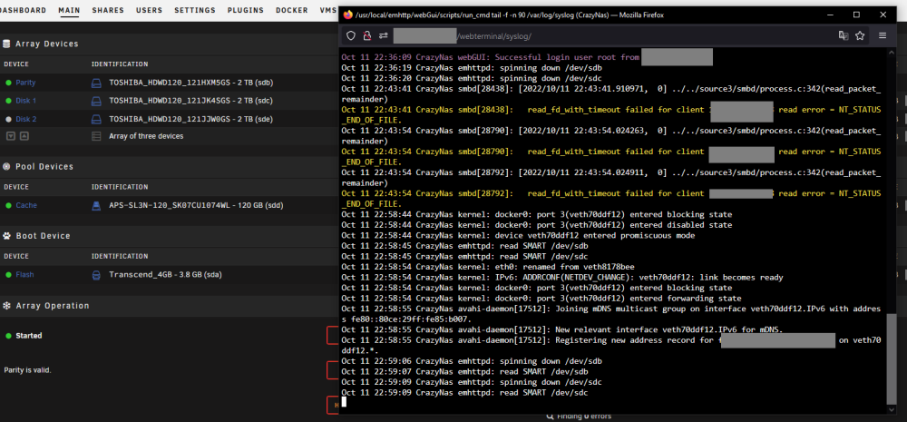Screen dimensions: 907x422
Task: Open the DOCKER tab
Action: point(291,10)
